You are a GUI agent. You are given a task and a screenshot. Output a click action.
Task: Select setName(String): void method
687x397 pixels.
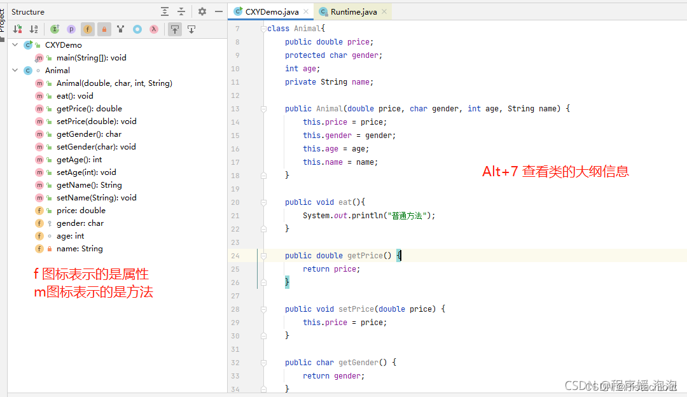(97, 197)
